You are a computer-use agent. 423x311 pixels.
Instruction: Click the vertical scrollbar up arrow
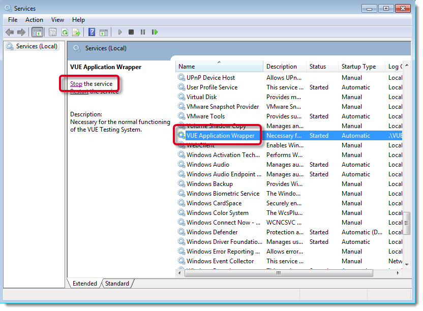(407, 65)
